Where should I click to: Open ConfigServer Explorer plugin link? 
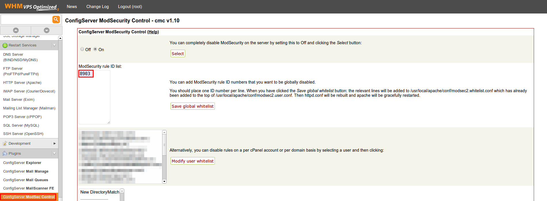[x=22, y=163]
